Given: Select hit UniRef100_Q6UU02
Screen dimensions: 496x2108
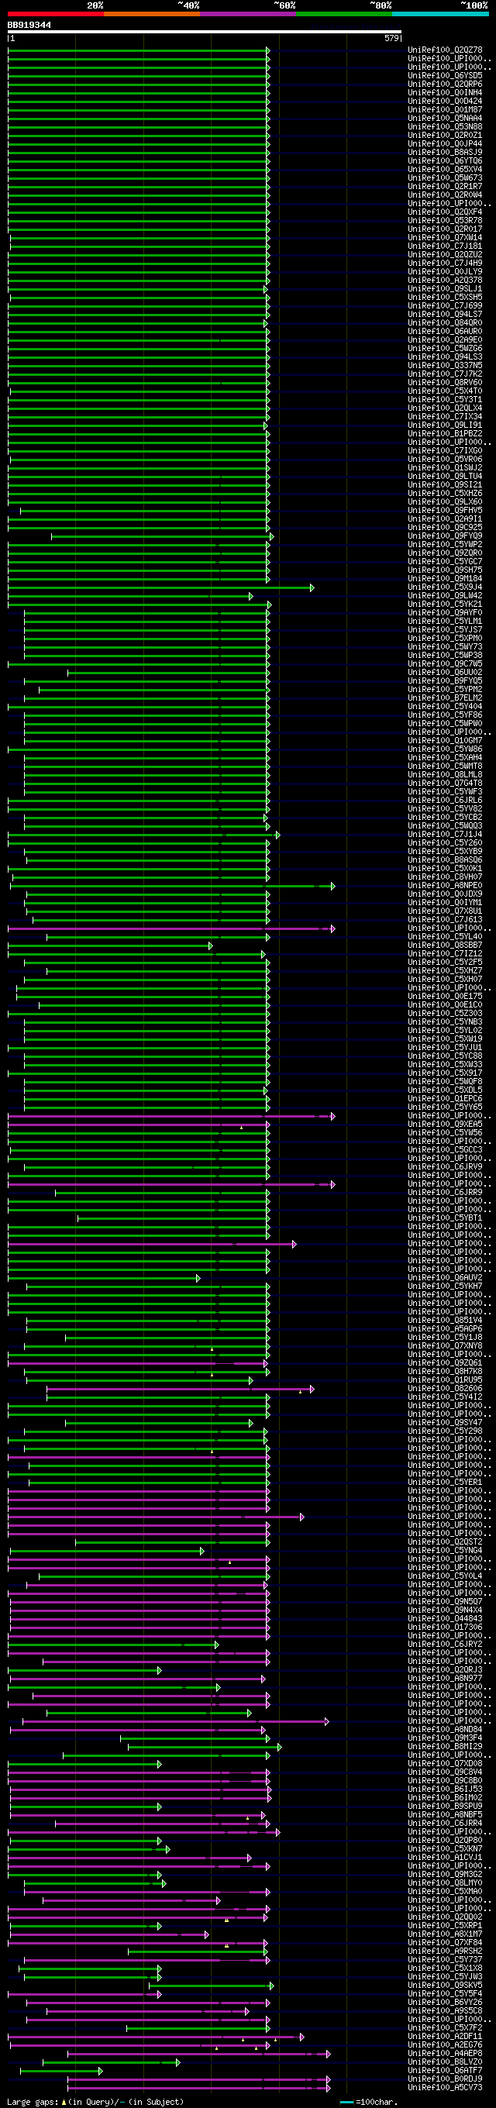Looking at the screenshot, I should (x=446, y=672).
